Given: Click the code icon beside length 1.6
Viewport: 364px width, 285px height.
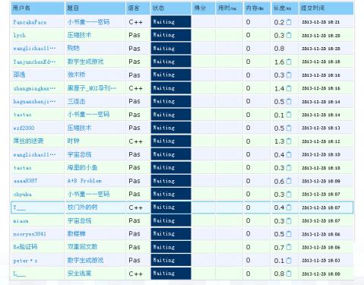Looking at the screenshot, I should 289,62.
